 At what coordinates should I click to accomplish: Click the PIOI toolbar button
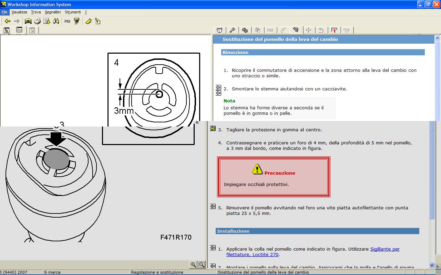[x=67, y=21]
